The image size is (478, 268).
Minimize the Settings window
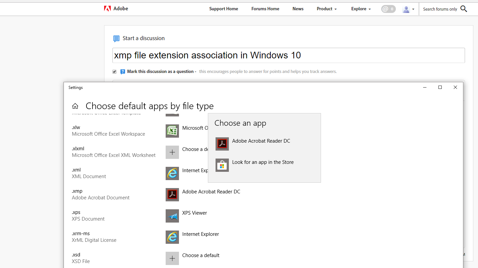tap(425, 88)
